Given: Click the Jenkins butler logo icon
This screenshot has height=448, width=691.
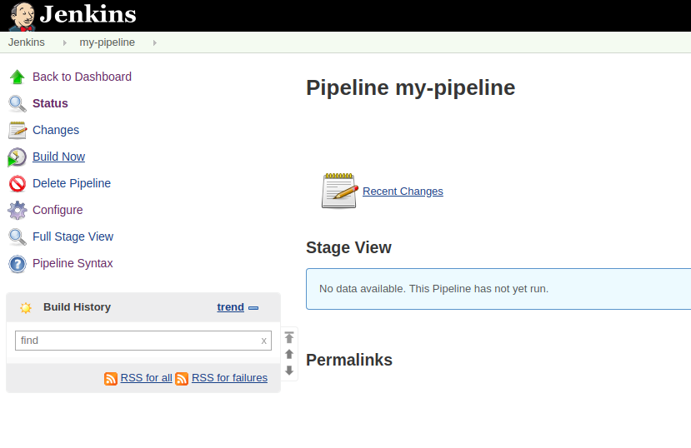Looking at the screenshot, I should click(x=23, y=15).
